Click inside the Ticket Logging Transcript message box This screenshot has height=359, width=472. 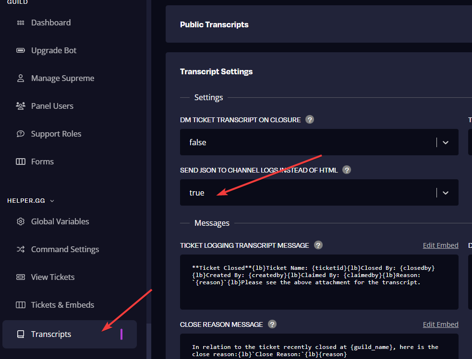point(319,282)
